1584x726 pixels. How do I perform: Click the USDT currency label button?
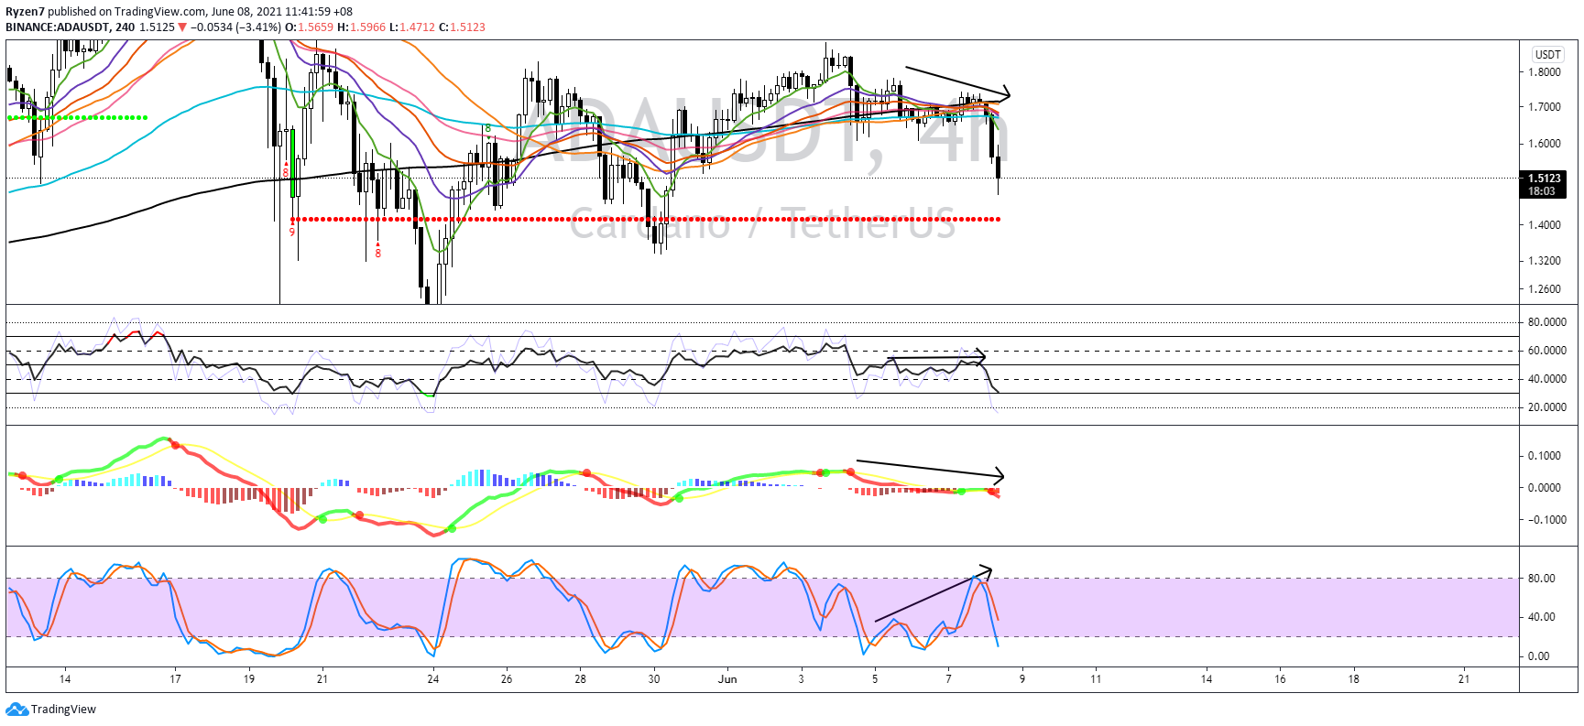pyautogui.click(x=1548, y=55)
